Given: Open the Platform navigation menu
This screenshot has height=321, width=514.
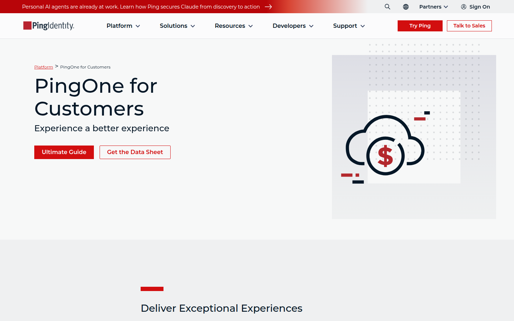Looking at the screenshot, I should [x=123, y=26].
